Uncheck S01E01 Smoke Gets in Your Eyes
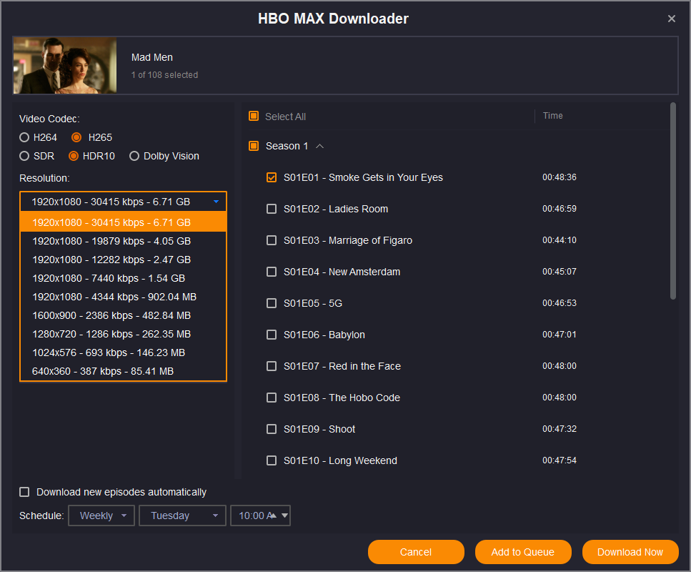 (x=272, y=177)
